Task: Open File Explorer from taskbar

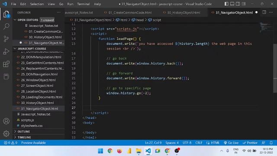Action: point(138,151)
